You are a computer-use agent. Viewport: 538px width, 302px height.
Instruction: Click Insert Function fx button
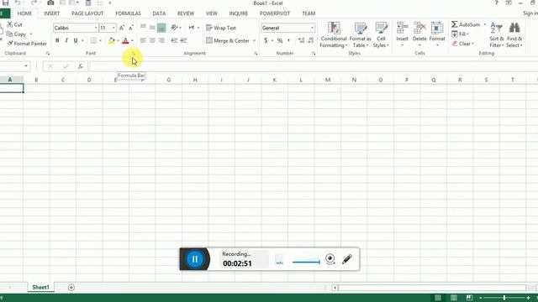click(x=81, y=66)
